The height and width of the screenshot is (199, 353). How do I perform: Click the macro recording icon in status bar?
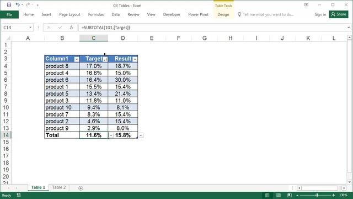(x=19, y=195)
